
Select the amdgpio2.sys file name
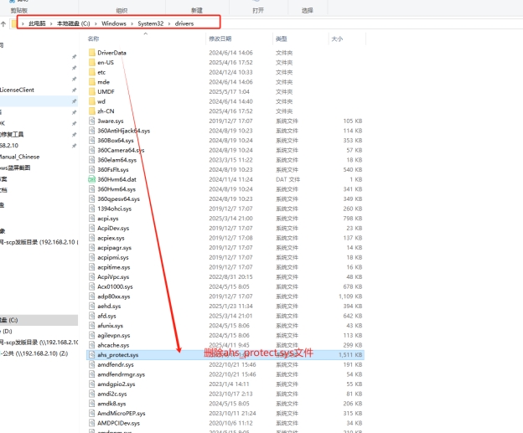tap(116, 384)
